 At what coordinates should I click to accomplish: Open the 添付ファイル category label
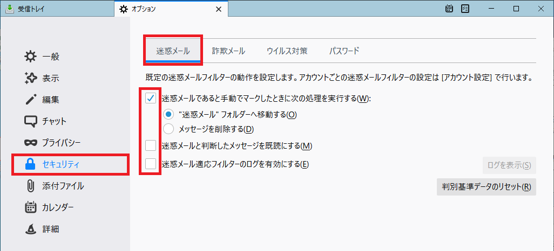63,186
